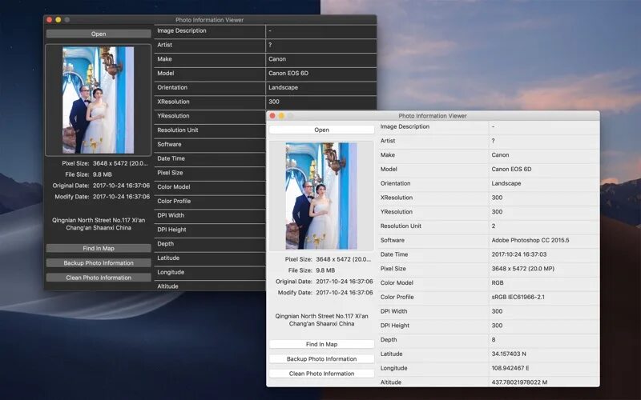Select address text in light window
Viewport: 641px width, 400px height.
pyautogui.click(x=321, y=319)
